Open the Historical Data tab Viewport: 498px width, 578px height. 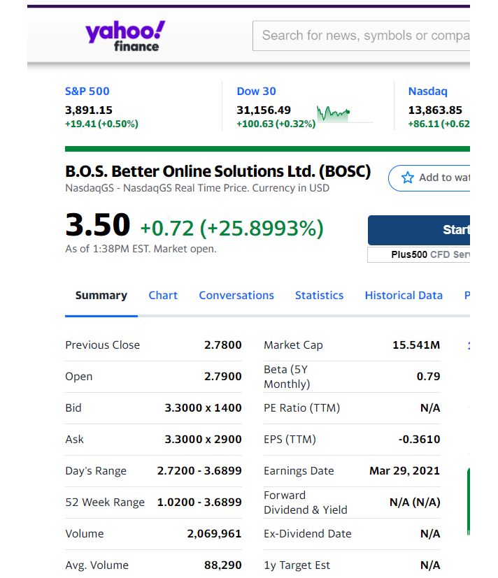coord(404,295)
